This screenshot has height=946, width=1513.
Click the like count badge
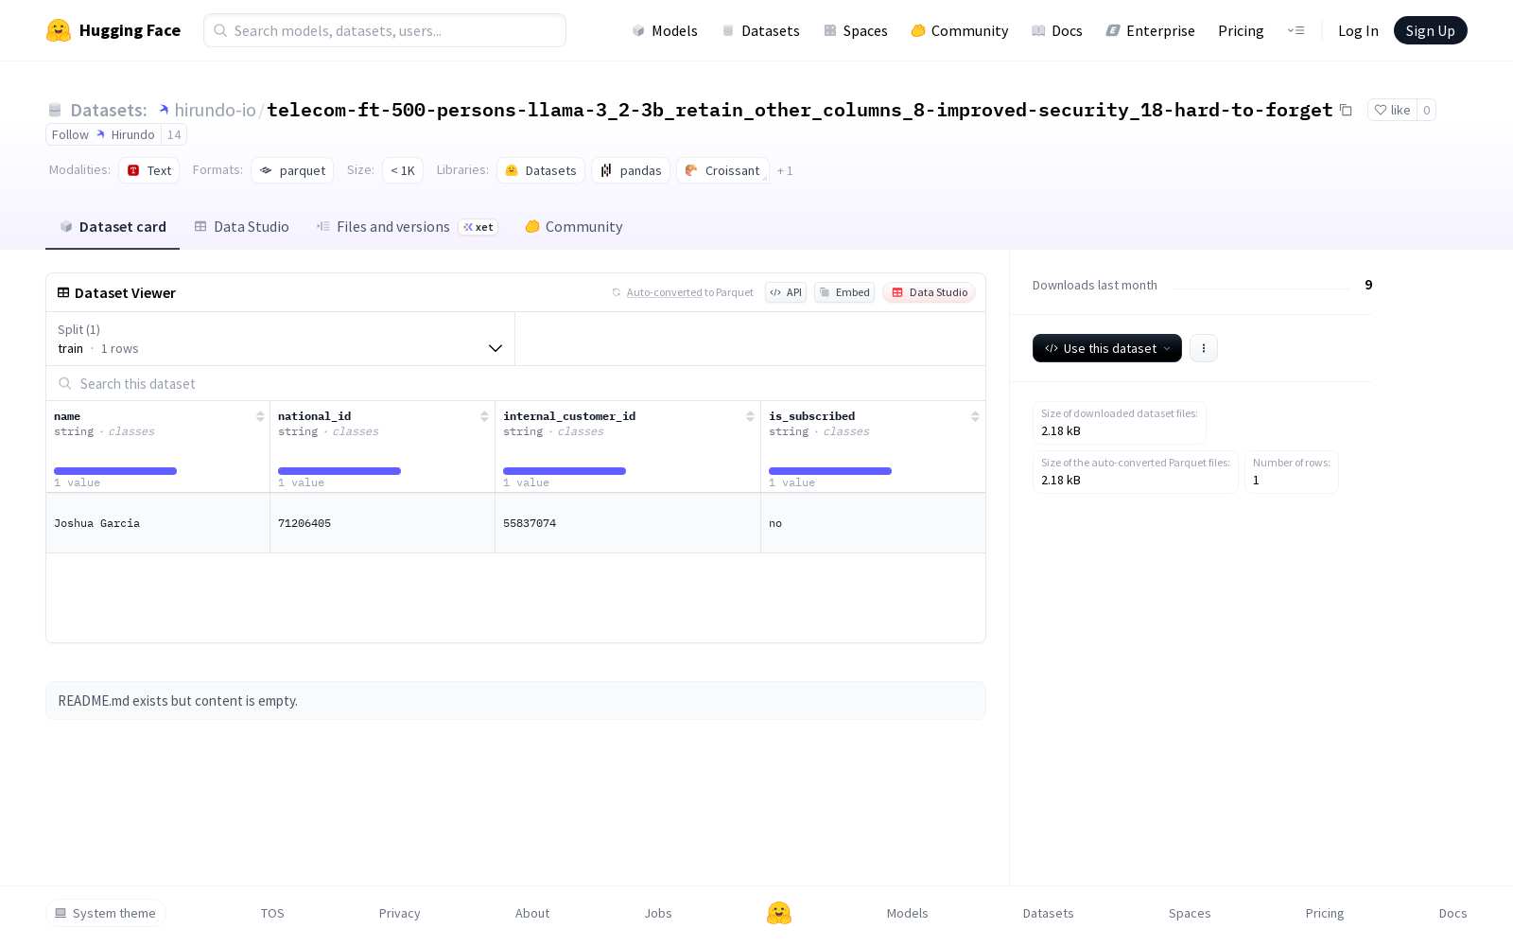pyautogui.click(x=1426, y=110)
